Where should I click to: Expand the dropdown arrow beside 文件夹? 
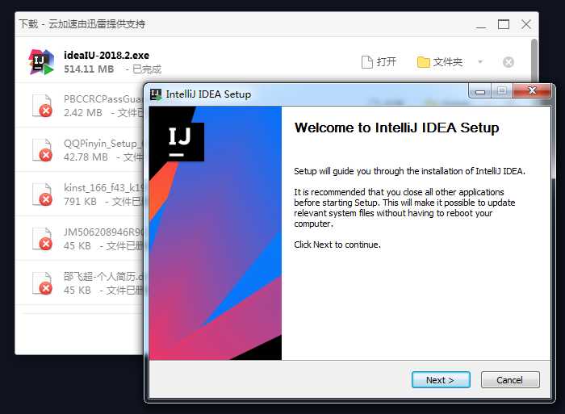[480, 61]
